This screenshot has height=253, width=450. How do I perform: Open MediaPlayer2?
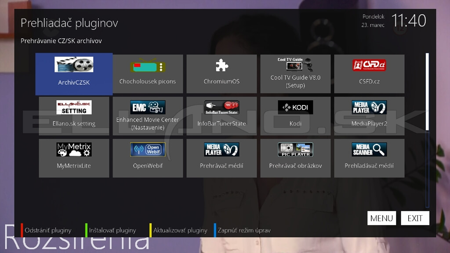(x=369, y=115)
